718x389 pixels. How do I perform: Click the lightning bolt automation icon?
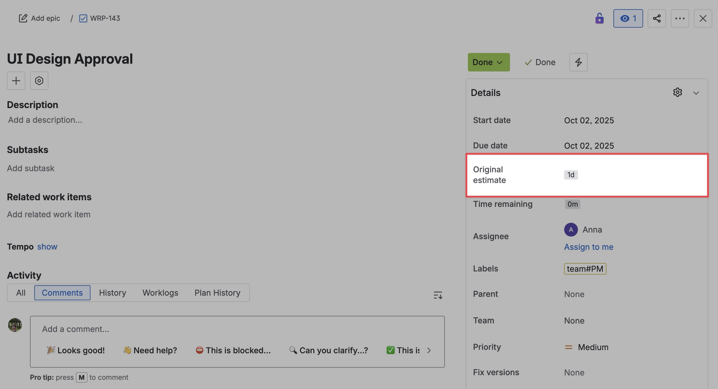(578, 62)
